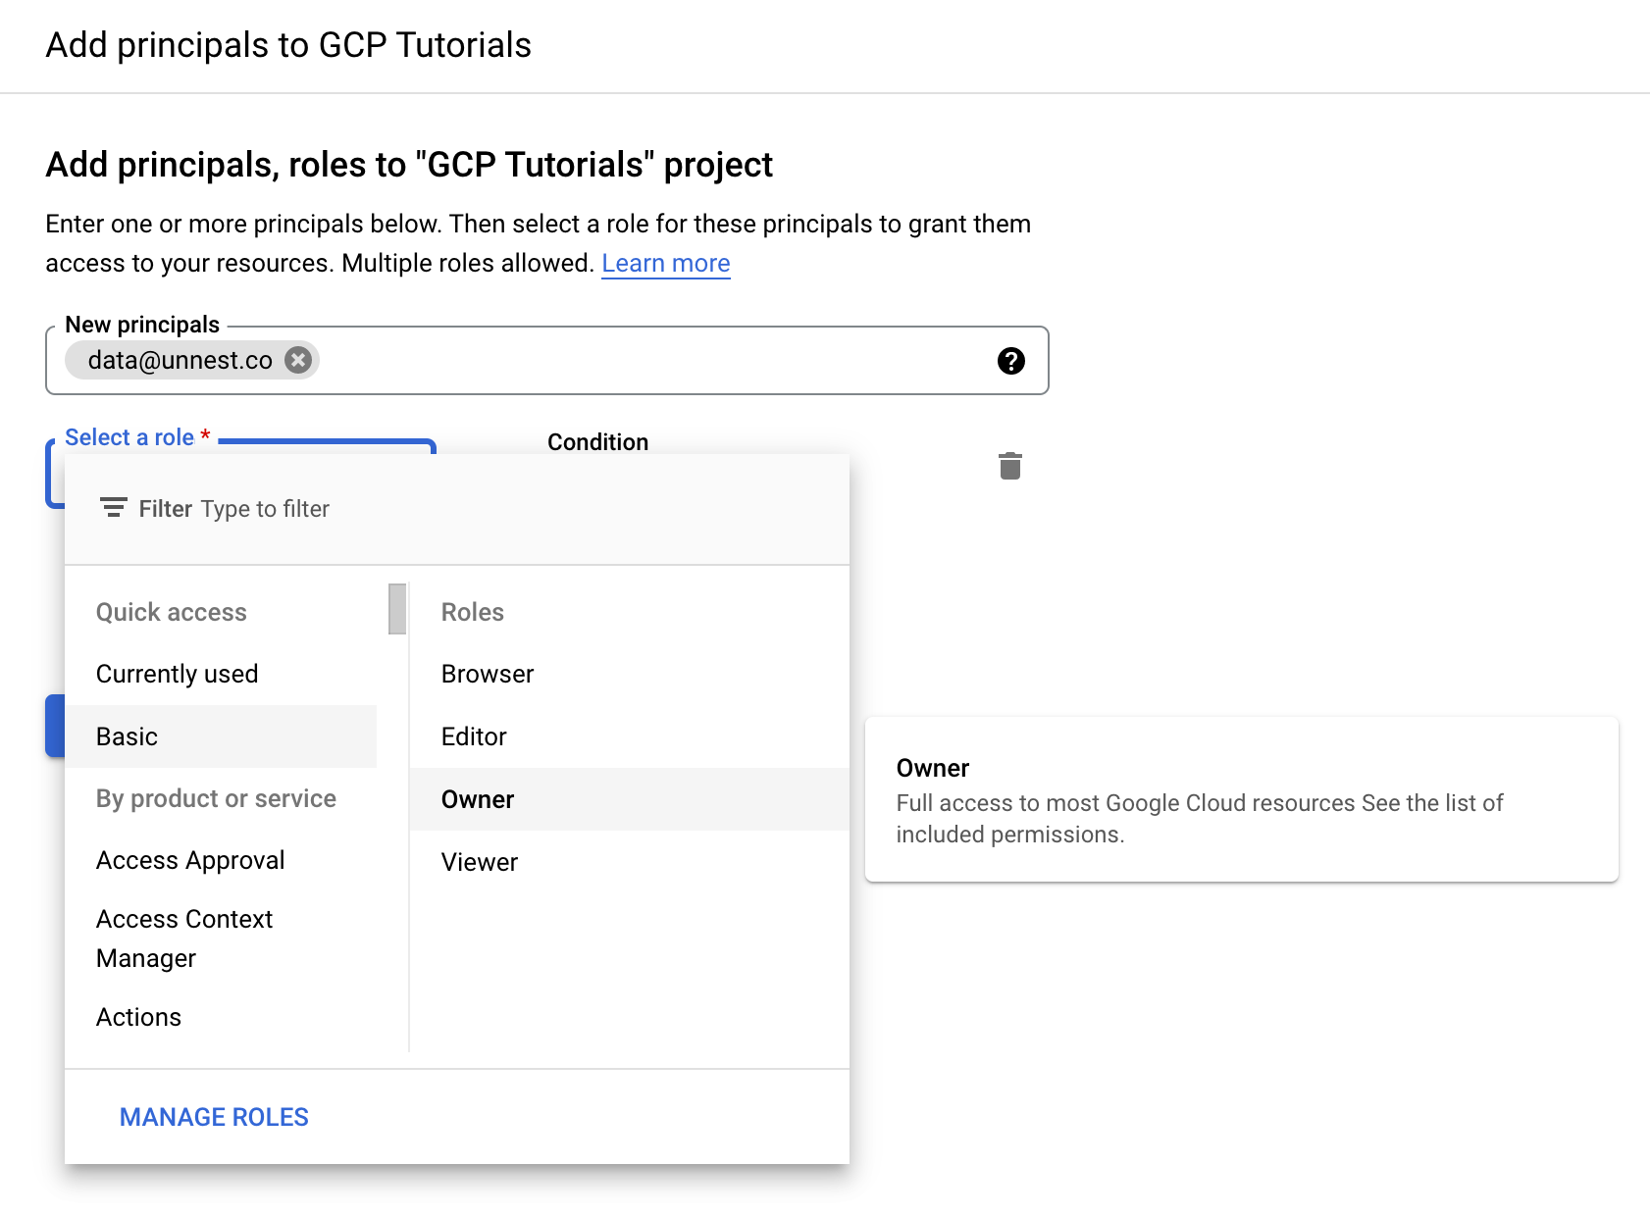This screenshot has height=1216, width=1650.
Task: Open the New principals help icon
Action: [x=1010, y=361]
